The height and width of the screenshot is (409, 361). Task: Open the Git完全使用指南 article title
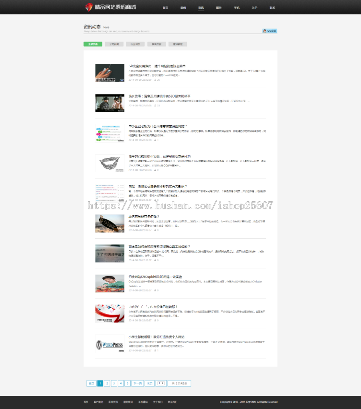pos(157,66)
